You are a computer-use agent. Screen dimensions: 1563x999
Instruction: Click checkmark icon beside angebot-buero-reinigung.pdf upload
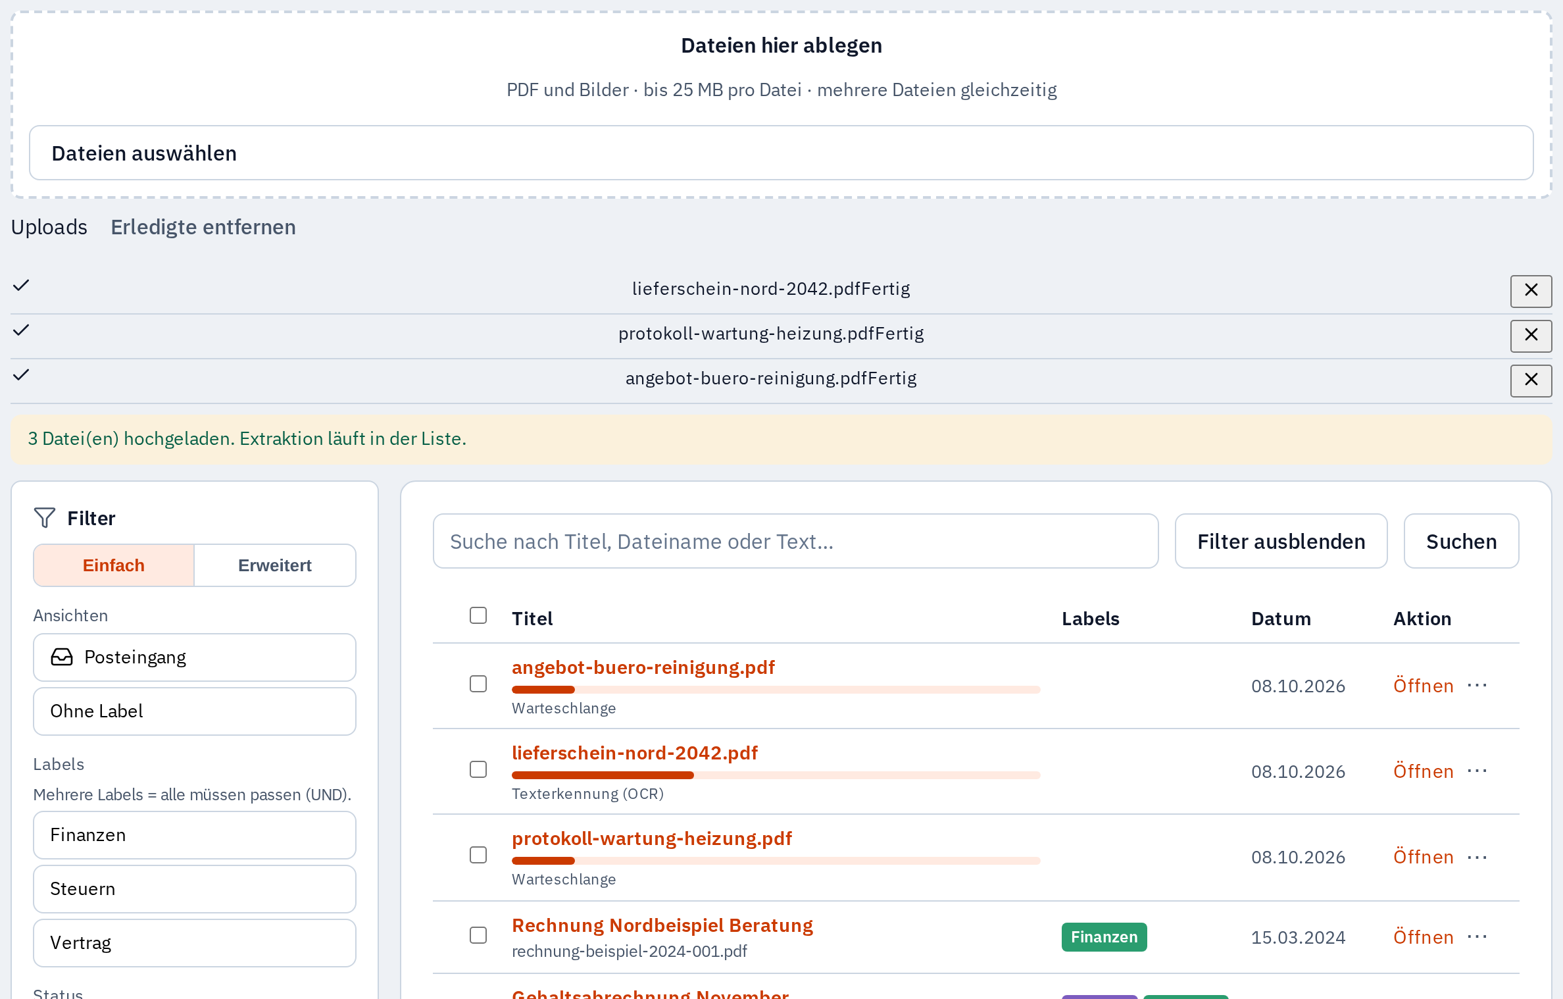[21, 374]
